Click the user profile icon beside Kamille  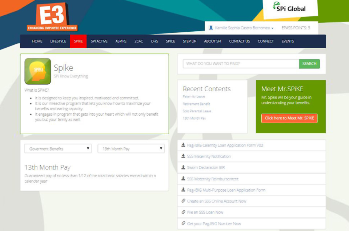tap(211, 28)
